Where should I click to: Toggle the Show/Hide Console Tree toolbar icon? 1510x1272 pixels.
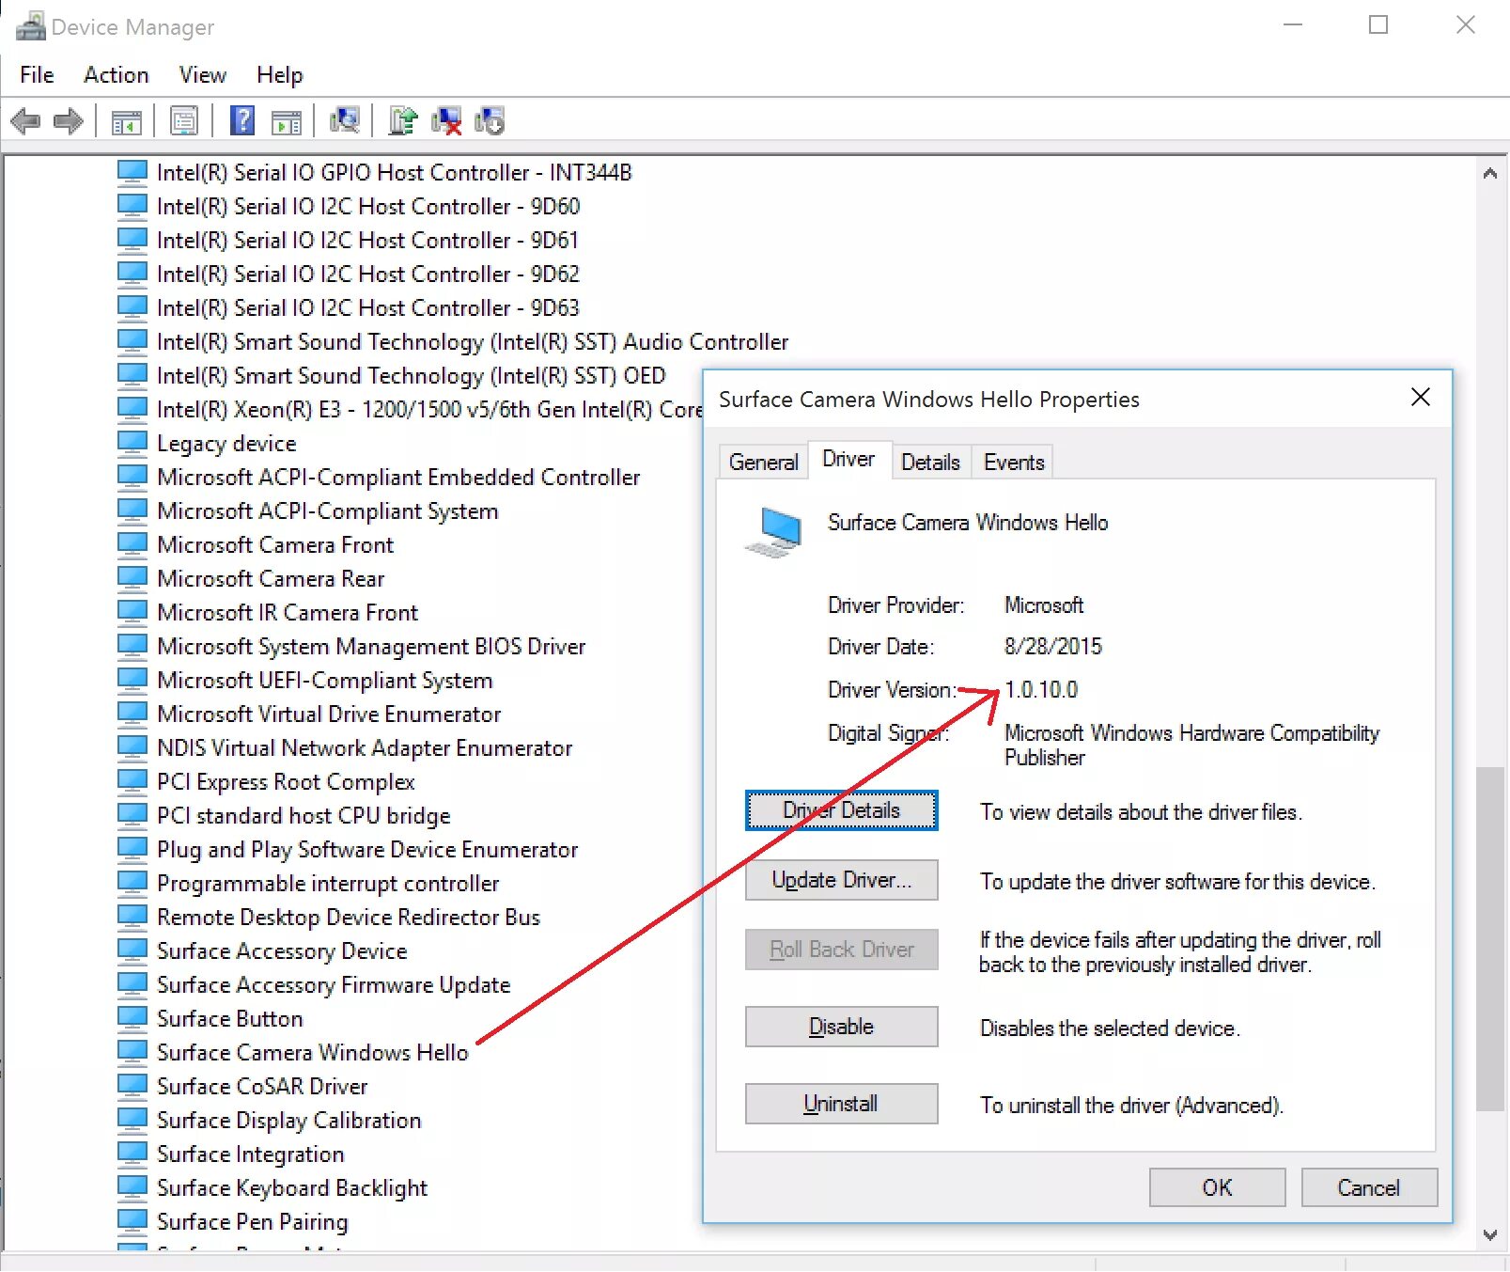pyautogui.click(x=126, y=121)
